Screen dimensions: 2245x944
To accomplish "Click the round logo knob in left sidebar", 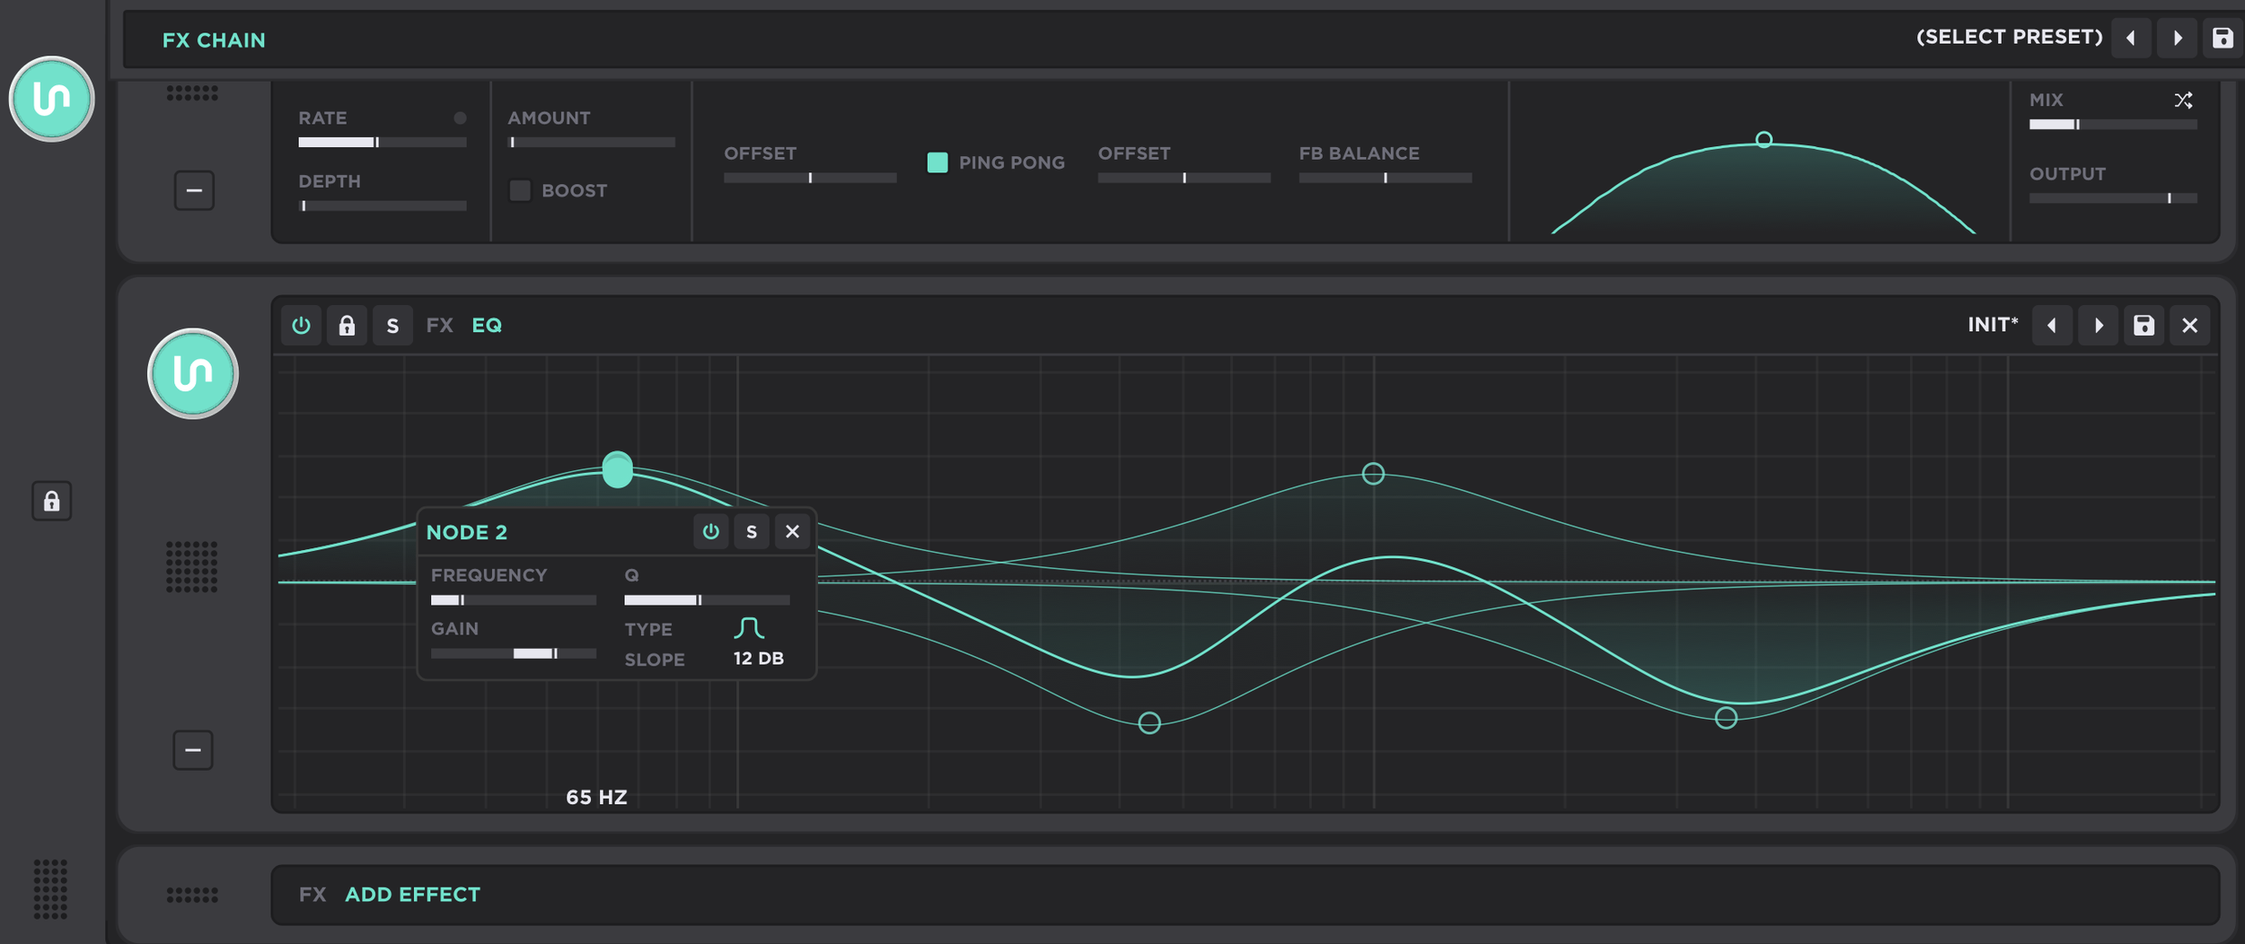I will pyautogui.click(x=51, y=99).
